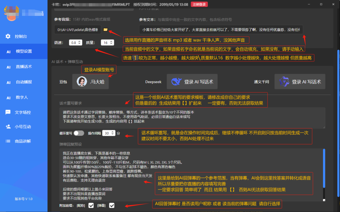Click the 参考音频 file path field
340x212 pixels.
pos(77,29)
